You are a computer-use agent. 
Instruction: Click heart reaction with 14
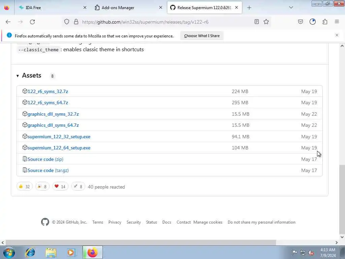tap(60, 186)
